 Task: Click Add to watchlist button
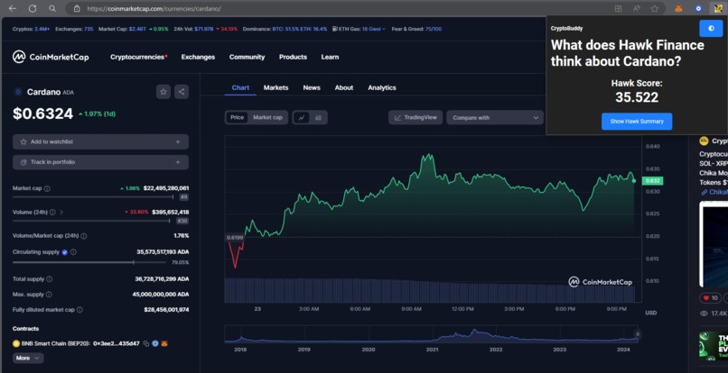tap(101, 141)
